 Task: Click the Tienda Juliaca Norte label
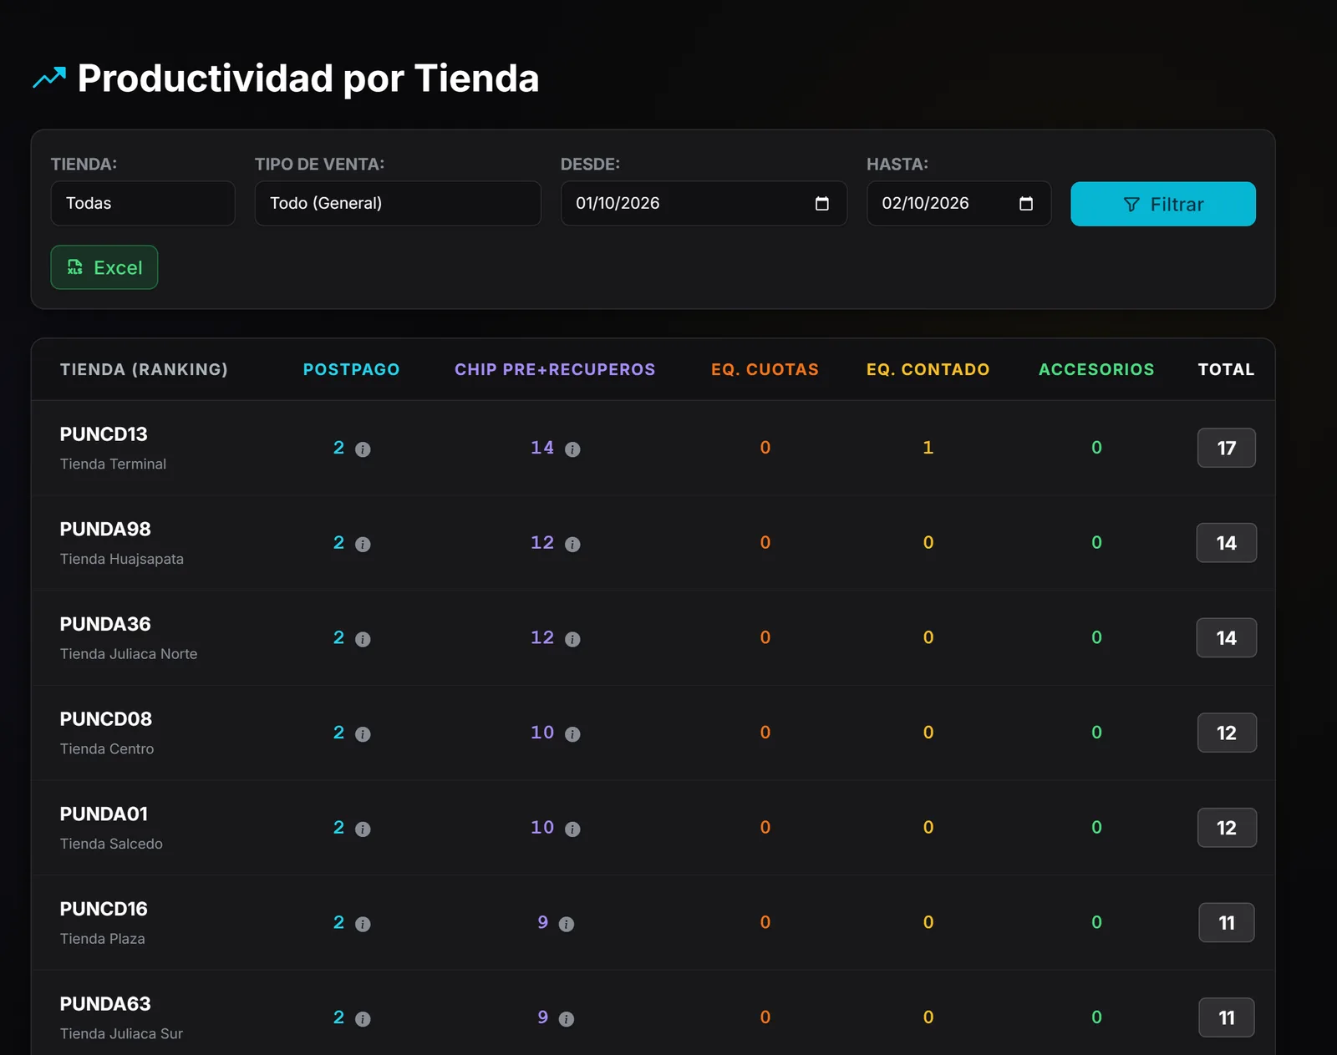click(x=129, y=654)
